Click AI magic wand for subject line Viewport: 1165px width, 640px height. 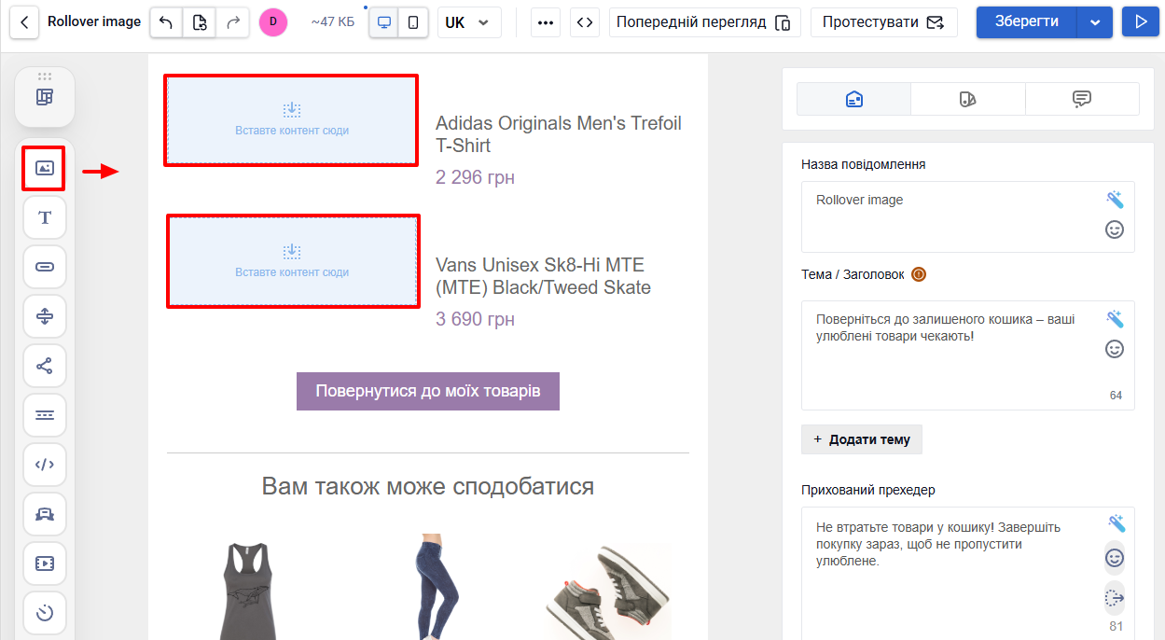1115,319
